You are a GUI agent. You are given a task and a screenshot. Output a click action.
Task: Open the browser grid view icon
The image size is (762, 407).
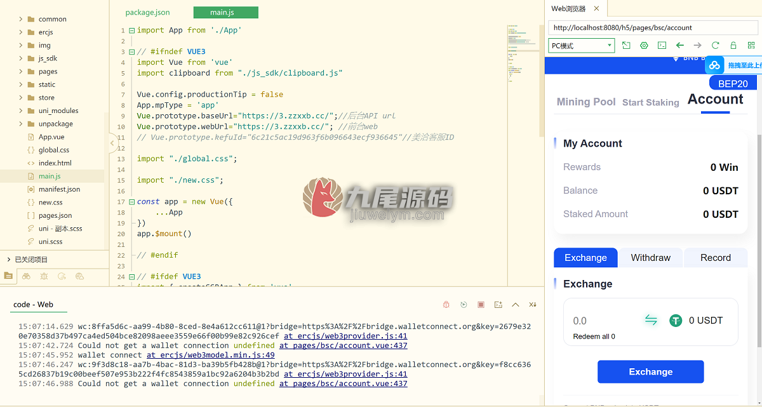[x=751, y=46]
